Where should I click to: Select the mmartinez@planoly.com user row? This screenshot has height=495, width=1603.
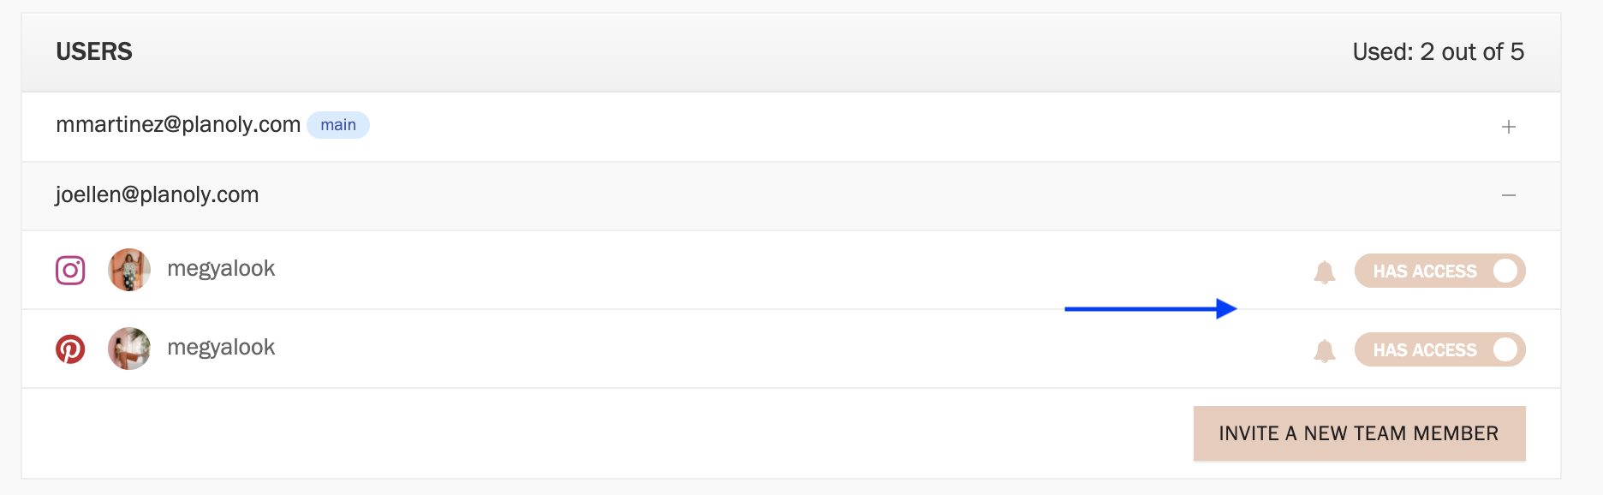pyautogui.click(x=791, y=127)
